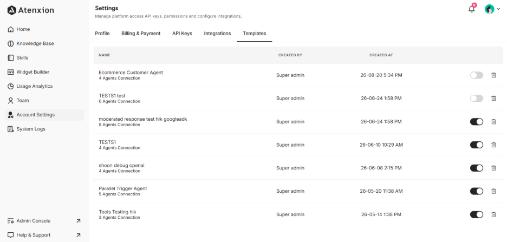Click Parallel Trigger Agent template name
Screen dimensions: 507x242
click(x=123, y=188)
